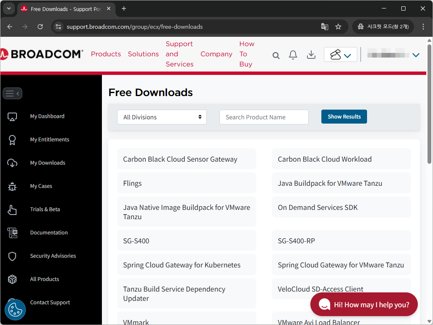Open Java Native Image Buildpack entry
433x325 pixels.
(186, 212)
